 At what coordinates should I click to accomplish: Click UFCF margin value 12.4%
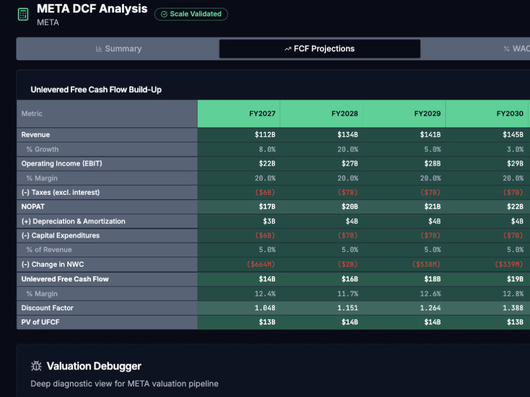point(265,294)
